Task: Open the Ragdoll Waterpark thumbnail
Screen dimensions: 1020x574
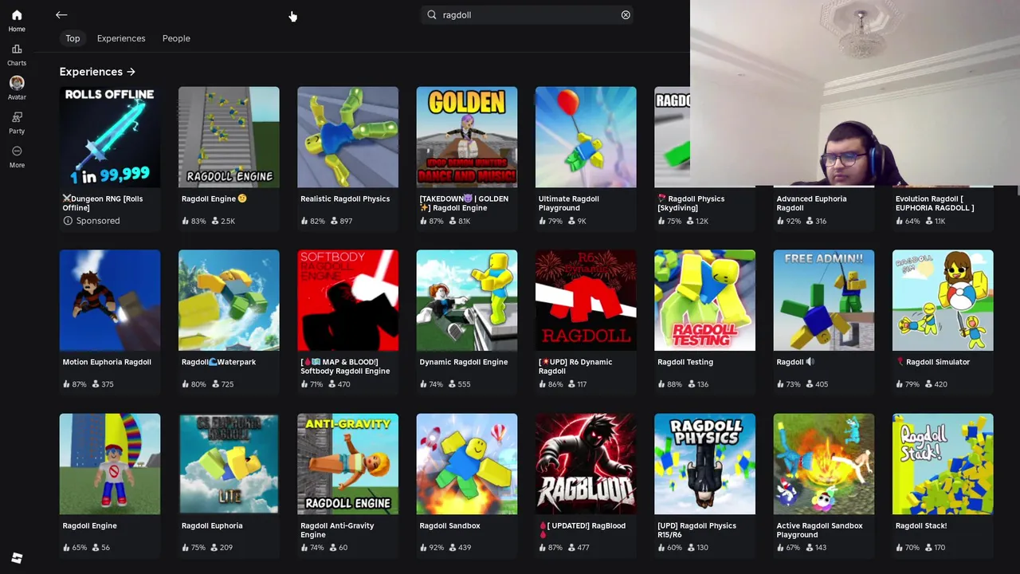Action: coord(229,301)
